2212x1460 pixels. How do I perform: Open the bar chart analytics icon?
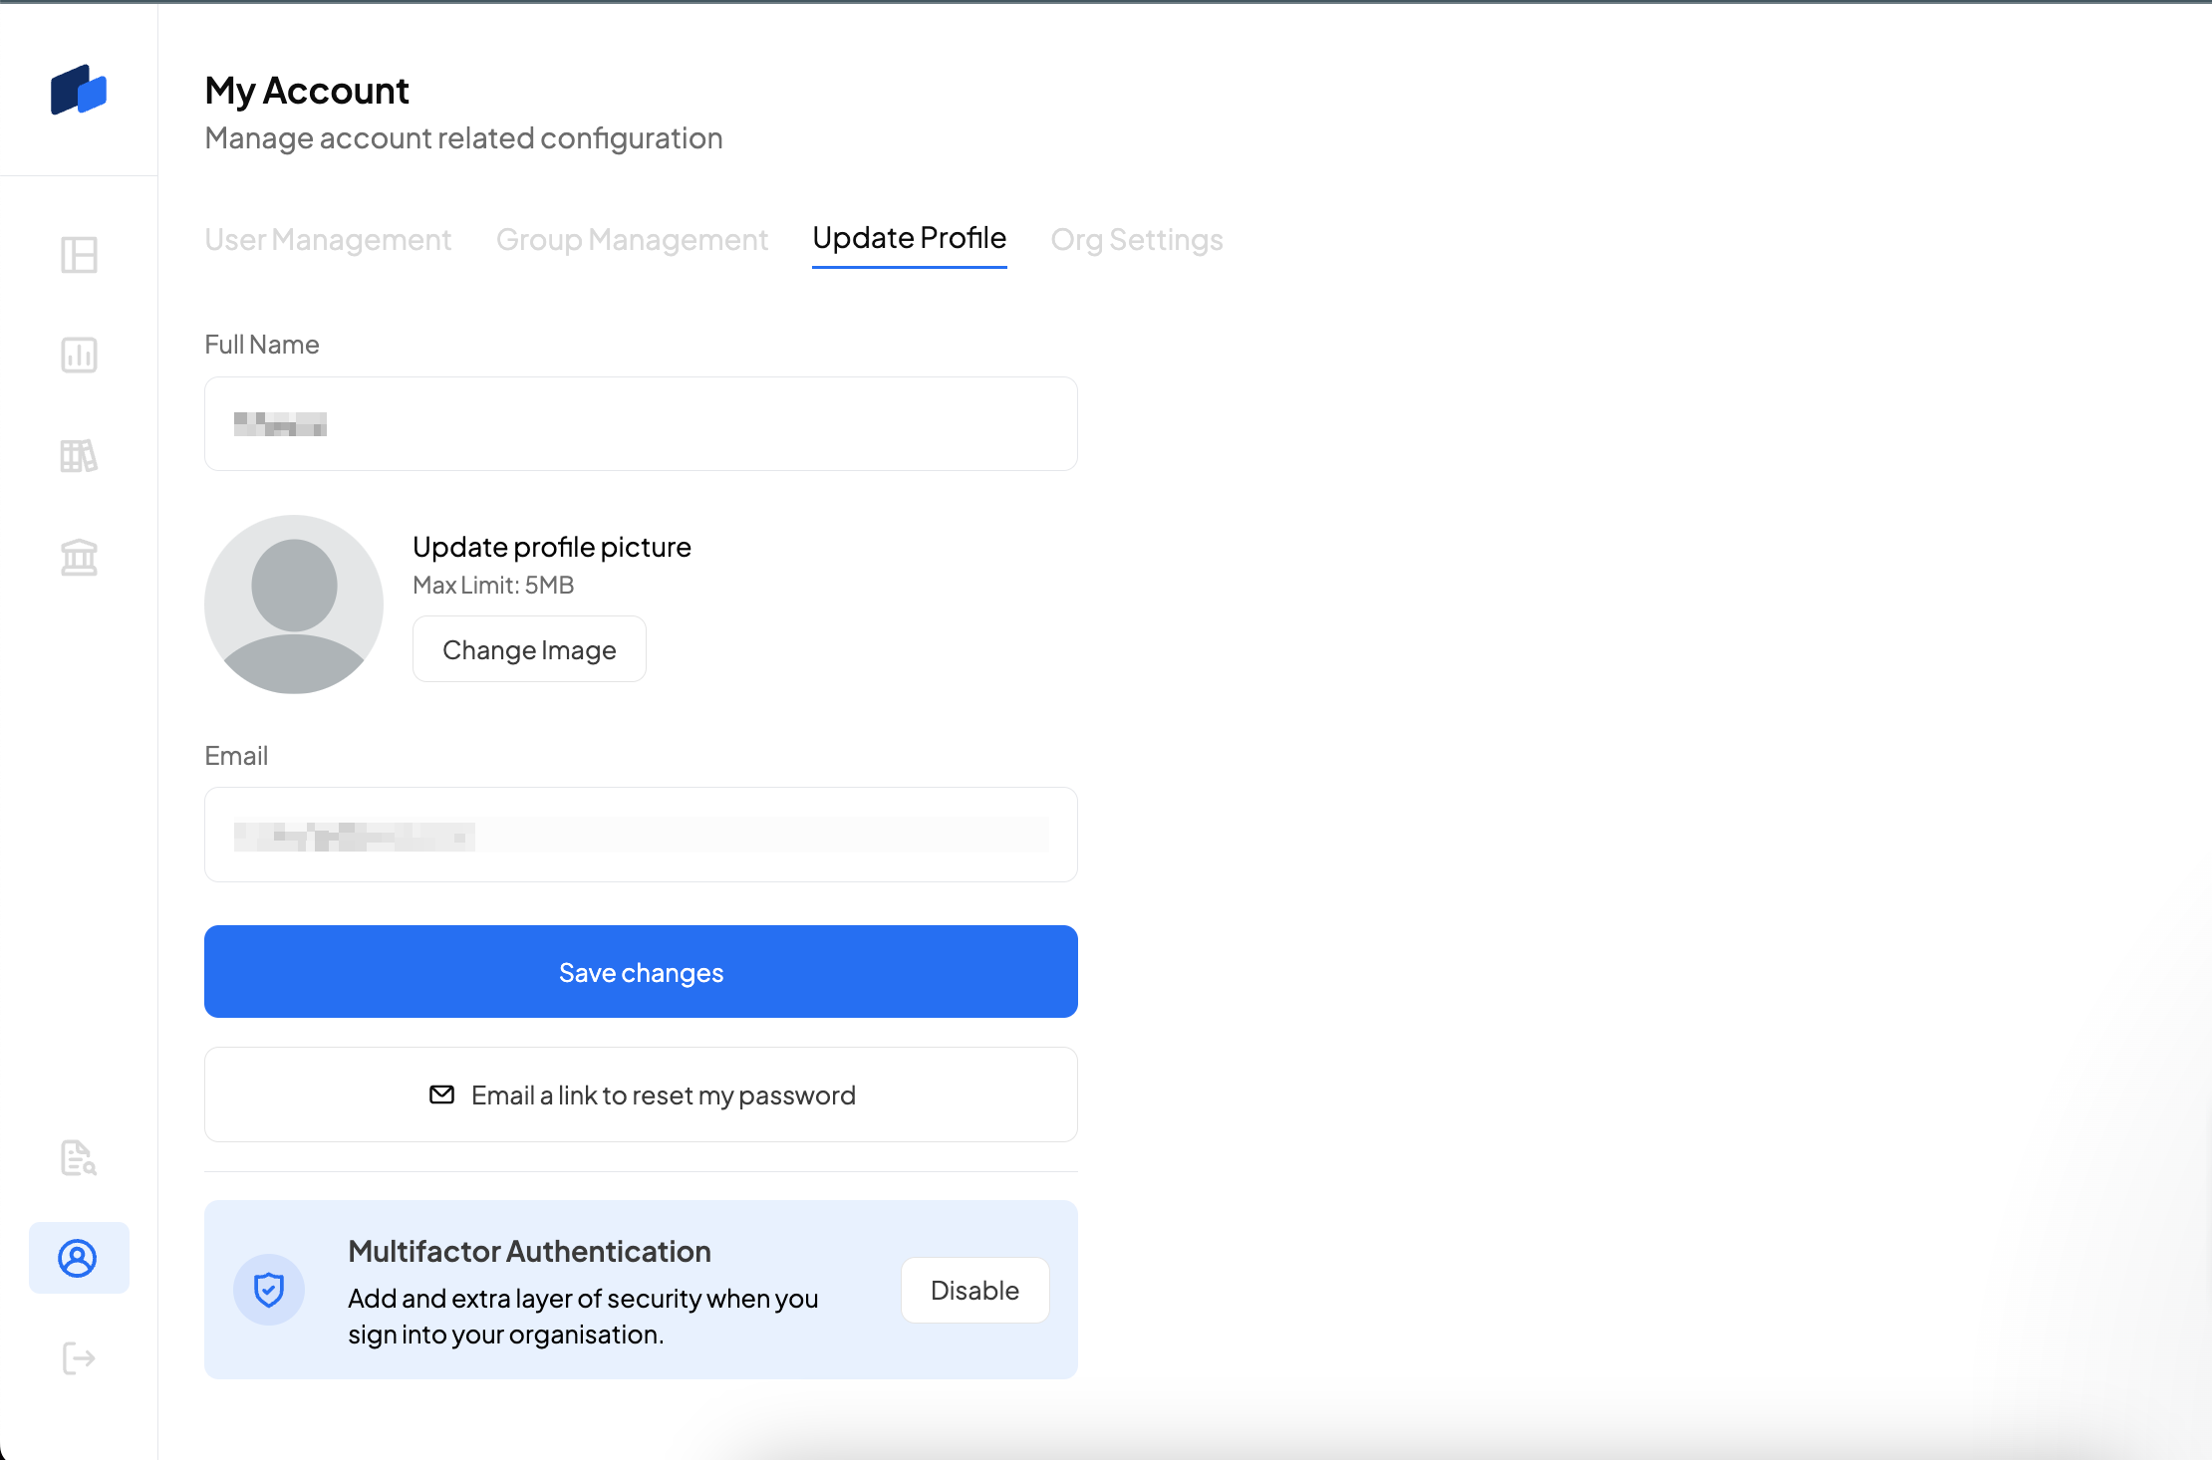pyautogui.click(x=79, y=355)
